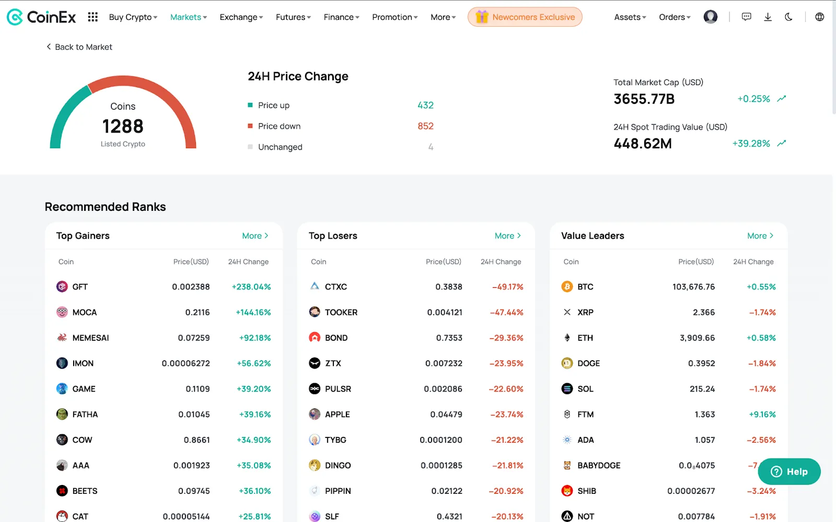This screenshot has height=522, width=836.
Task: Select the APPLE row in Top Losers
Action: (x=416, y=414)
